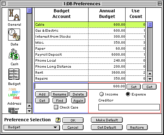Click the budget table scroll up arrow
The image size is (164, 135).
pyautogui.click(x=150, y=74)
